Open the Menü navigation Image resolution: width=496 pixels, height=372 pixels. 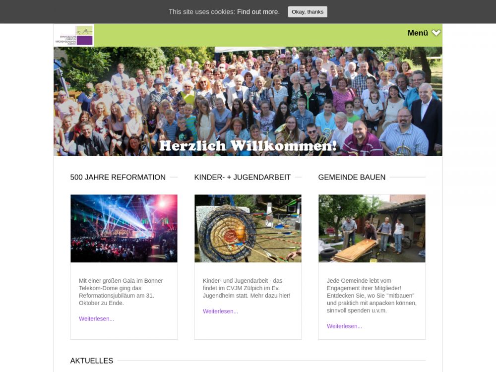[x=418, y=33]
